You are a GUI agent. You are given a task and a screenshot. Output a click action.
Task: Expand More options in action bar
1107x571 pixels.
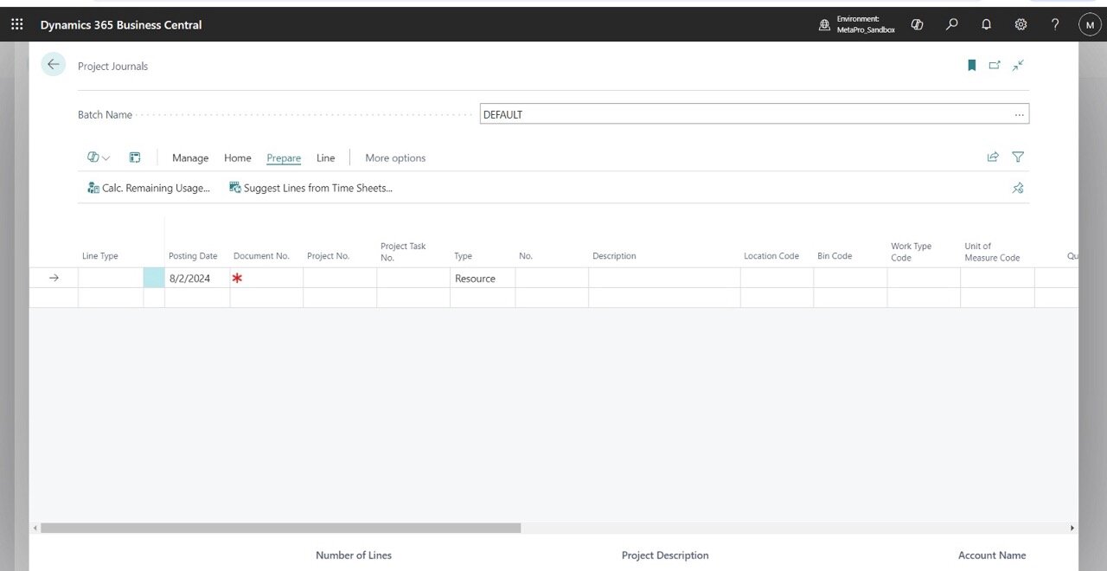tap(395, 157)
